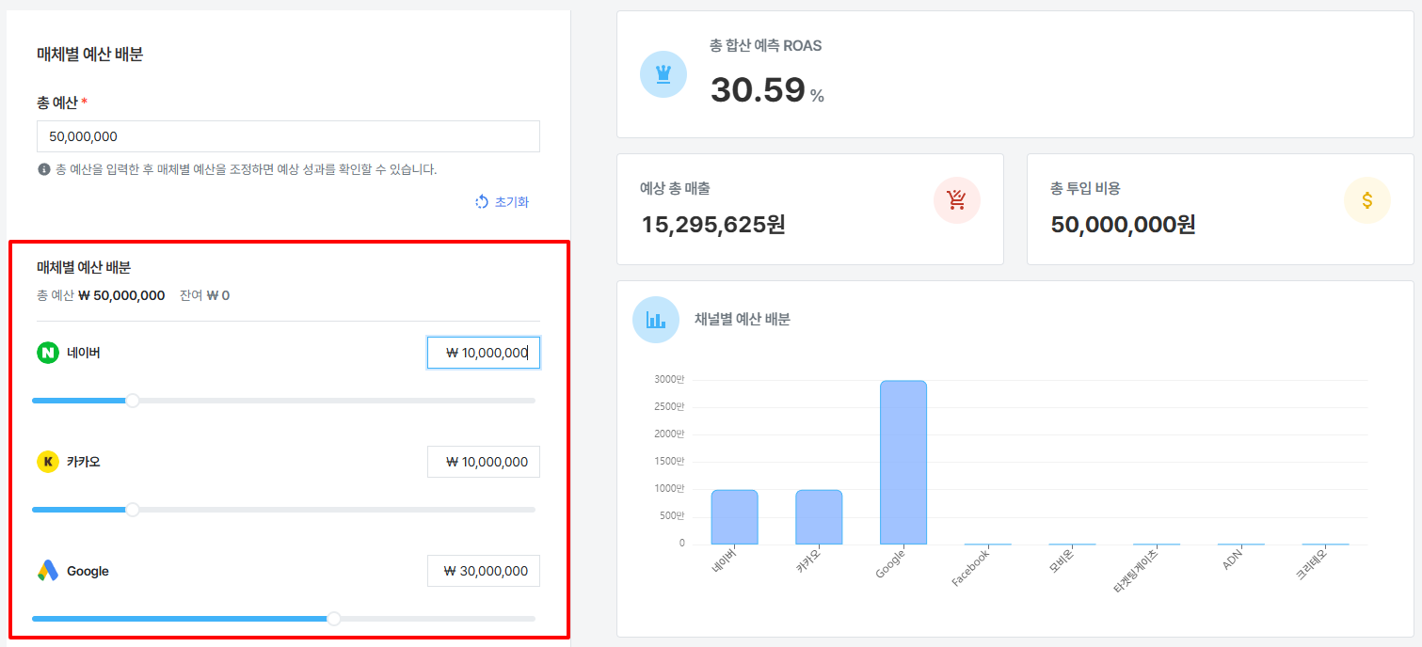Click the Google Ads logo icon

[x=47, y=571]
